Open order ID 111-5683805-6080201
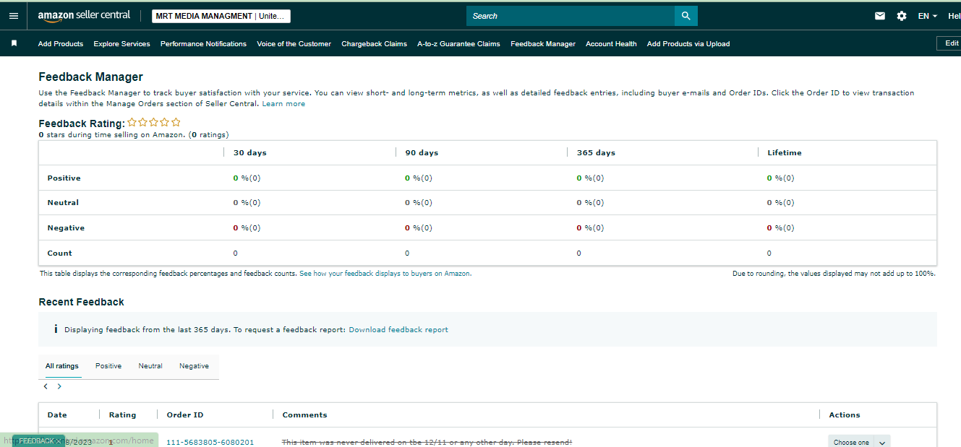Screen dimensions: 961x447 [x=210, y=442]
